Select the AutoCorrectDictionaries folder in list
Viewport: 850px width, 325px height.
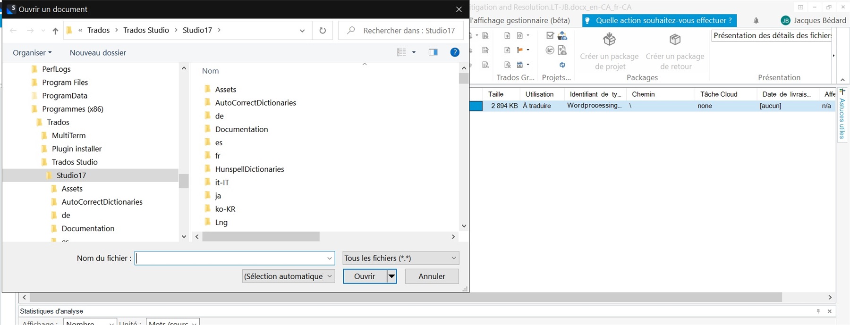pos(255,103)
